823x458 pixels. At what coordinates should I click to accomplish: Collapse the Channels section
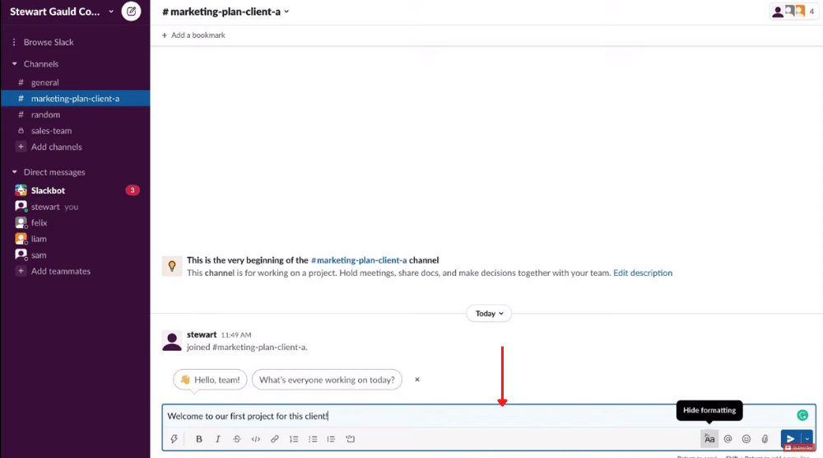(14, 63)
